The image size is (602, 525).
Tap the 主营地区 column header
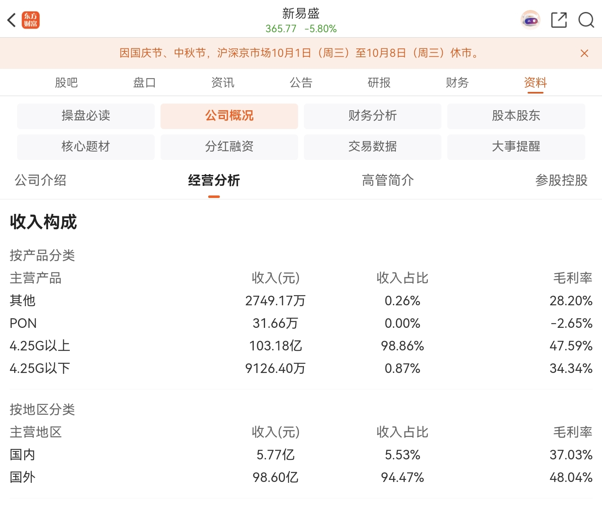[x=36, y=432]
